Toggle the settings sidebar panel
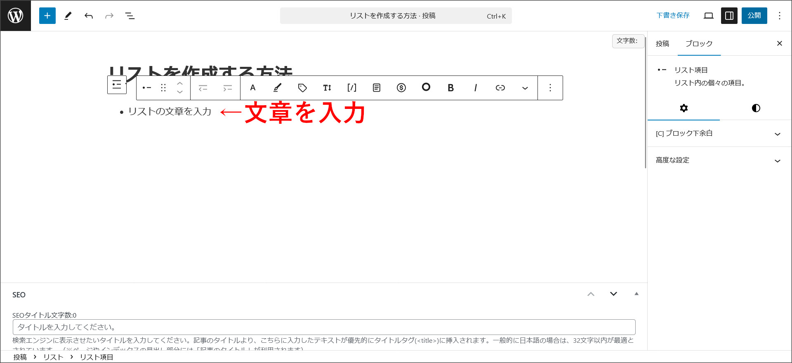792x363 pixels. point(729,16)
